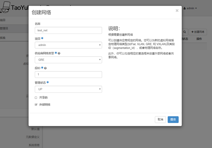The height and width of the screenshot is (148, 212).
Task: Click the 段ID field containing 1
Action: (68, 75)
